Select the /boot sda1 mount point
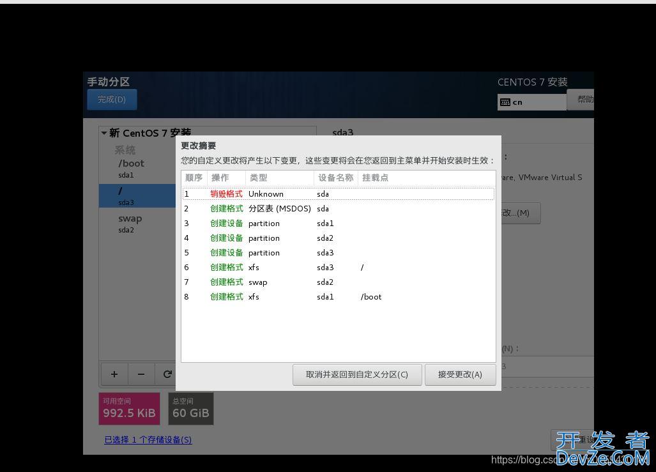 [x=137, y=168]
